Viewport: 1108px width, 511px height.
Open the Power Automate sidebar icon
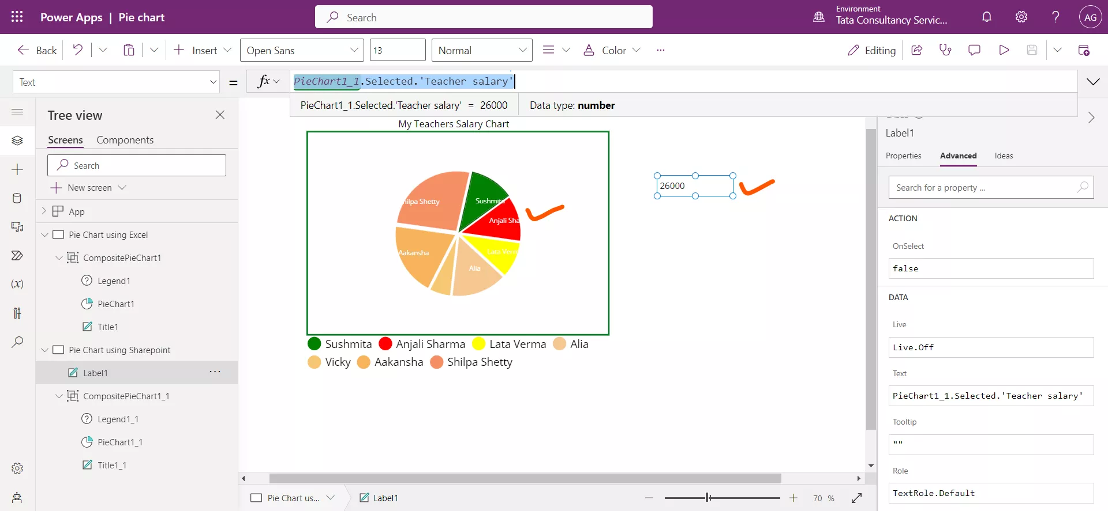(x=17, y=255)
